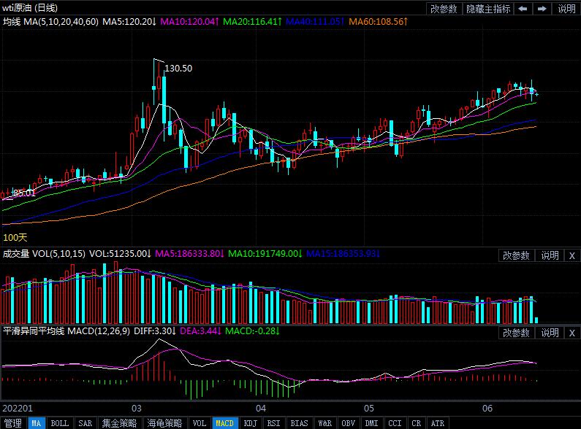
Task: Open 说明 in the MACD panel
Action: click(x=550, y=333)
